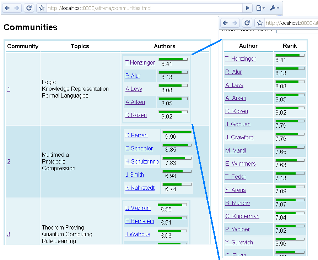The image size is (318, 260).
Task: Click the Multimedia topic text
Action: tap(55, 155)
